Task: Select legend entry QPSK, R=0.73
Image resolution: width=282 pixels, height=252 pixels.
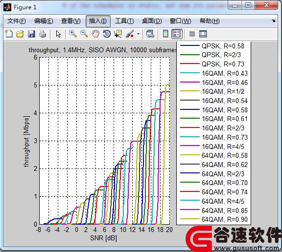Action: [212, 64]
